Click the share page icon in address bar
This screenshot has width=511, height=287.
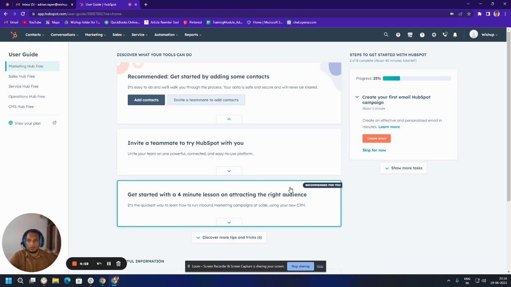[x=460, y=14]
